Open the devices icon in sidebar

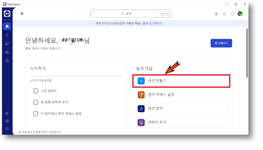(x=7, y=43)
